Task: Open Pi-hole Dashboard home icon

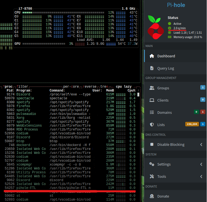Action: click(152, 56)
